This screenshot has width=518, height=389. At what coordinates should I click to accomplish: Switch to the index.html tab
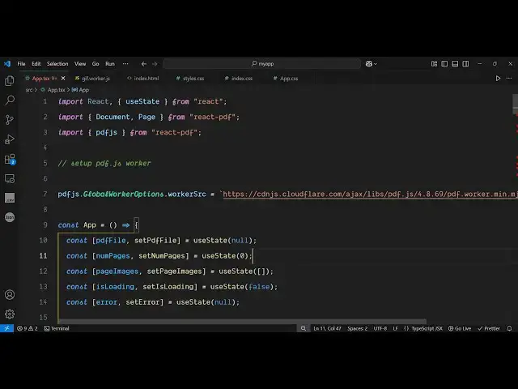pos(143,79)
